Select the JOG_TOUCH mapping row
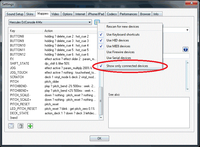Image resolution: width=200 pixels, height=147 pixels. (x=54, y=73)
